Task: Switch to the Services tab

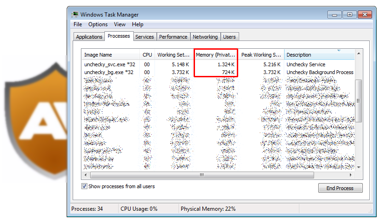Action: [x=144, y=37]
